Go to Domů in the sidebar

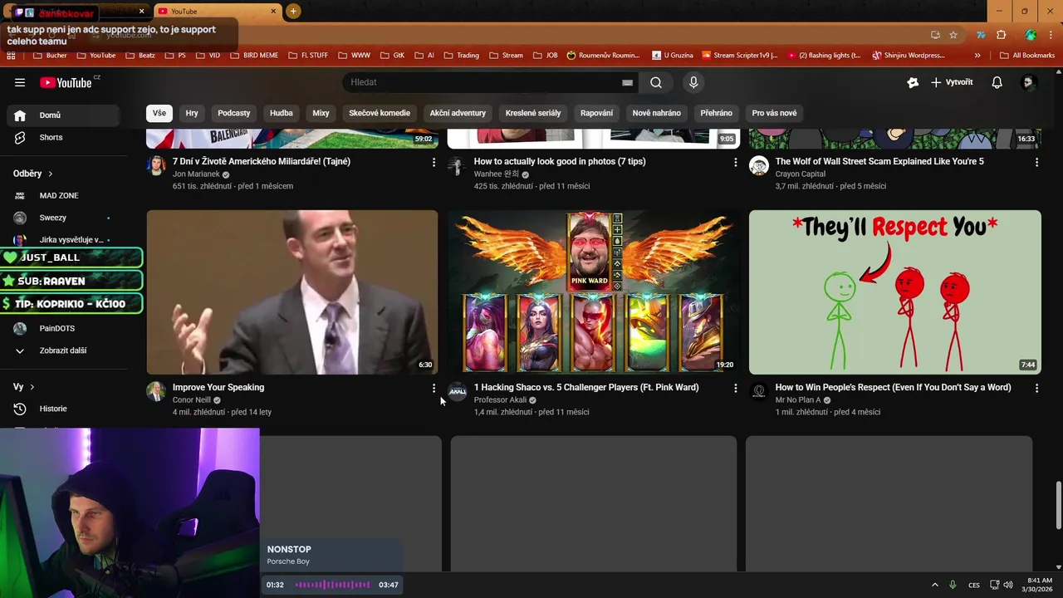tap(64, 115)
